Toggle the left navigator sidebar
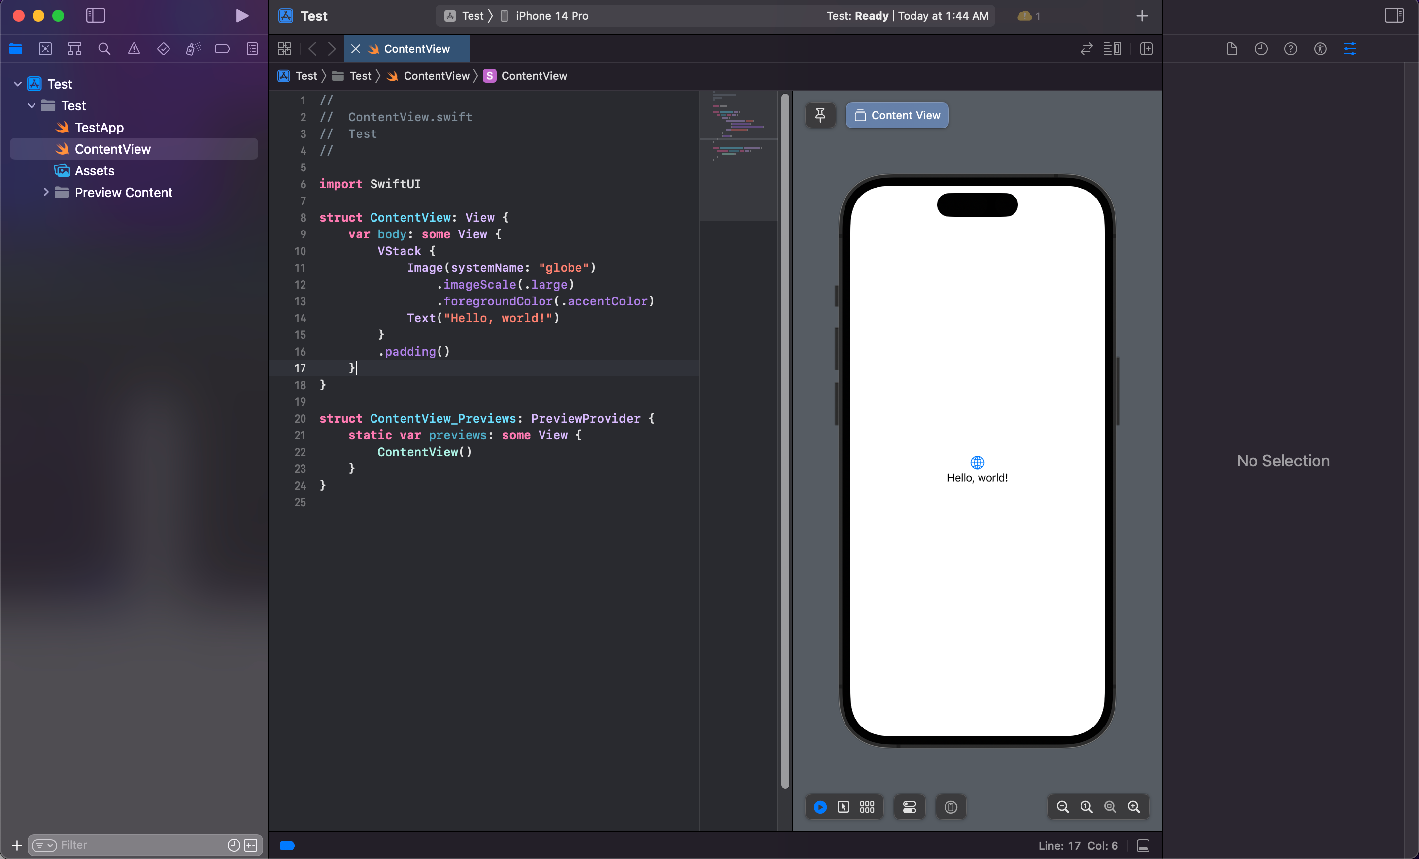 tap(96, 16)
